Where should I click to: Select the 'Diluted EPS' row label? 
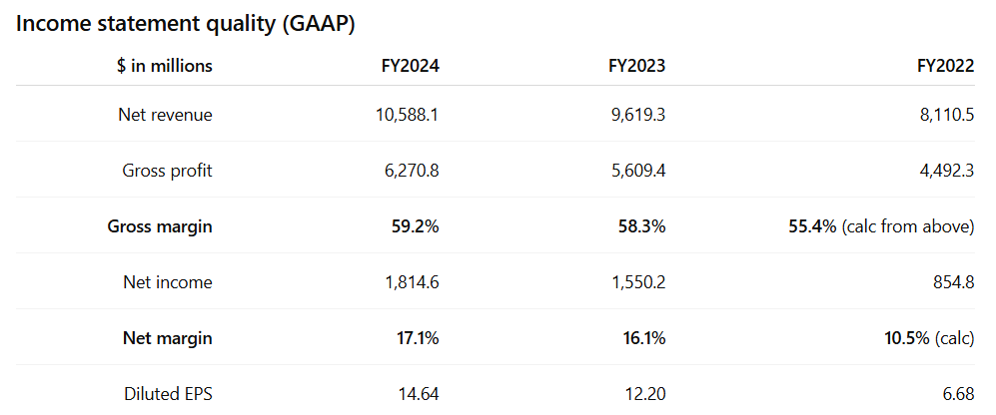click(x=167, y=394)
